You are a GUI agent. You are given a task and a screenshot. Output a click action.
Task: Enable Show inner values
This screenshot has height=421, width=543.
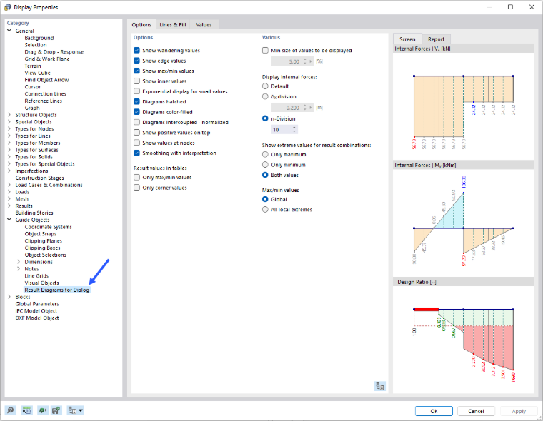click(x=136, y=81)
